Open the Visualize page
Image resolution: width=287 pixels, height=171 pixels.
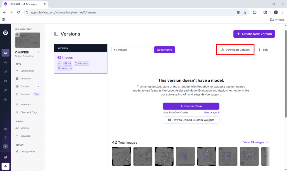26,136
